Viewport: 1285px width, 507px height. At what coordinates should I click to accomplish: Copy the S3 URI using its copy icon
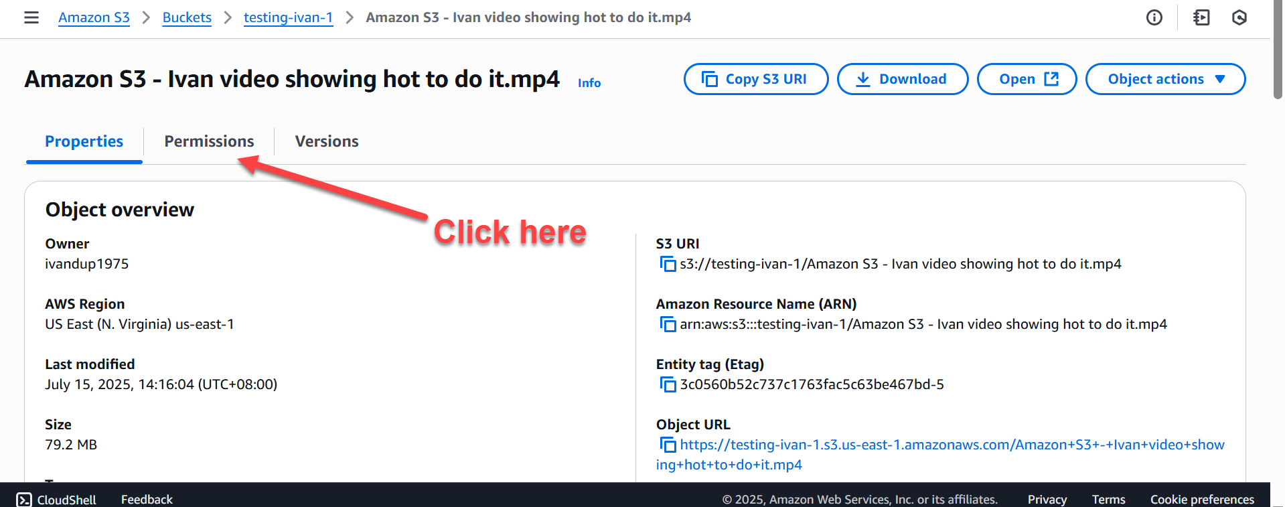coord(668,264)
